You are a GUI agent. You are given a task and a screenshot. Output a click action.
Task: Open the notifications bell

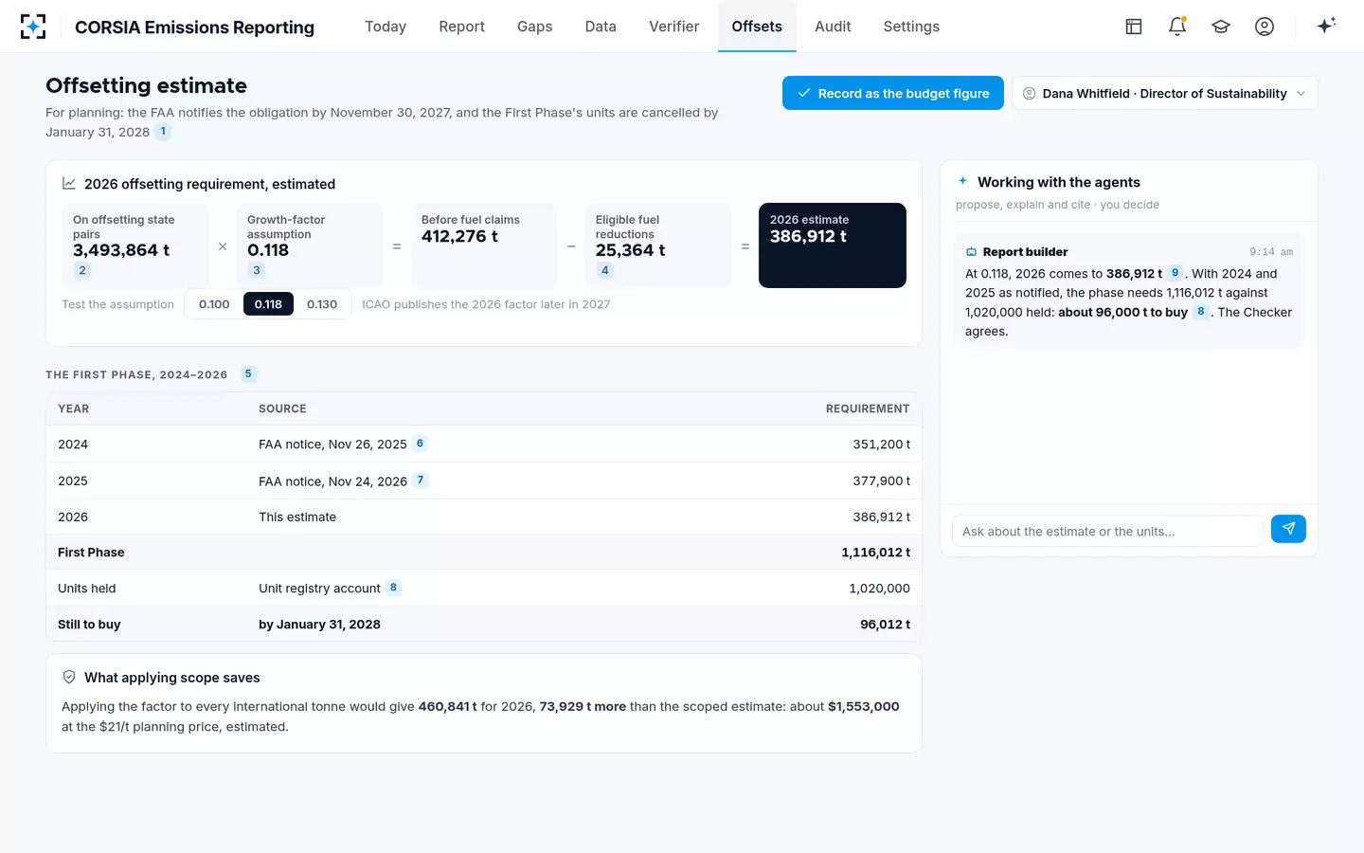click(1177, 27)
